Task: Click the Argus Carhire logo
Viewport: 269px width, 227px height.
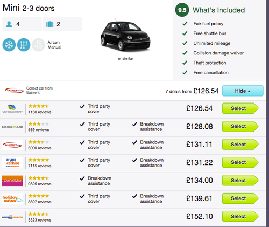Action: [12, 162]
